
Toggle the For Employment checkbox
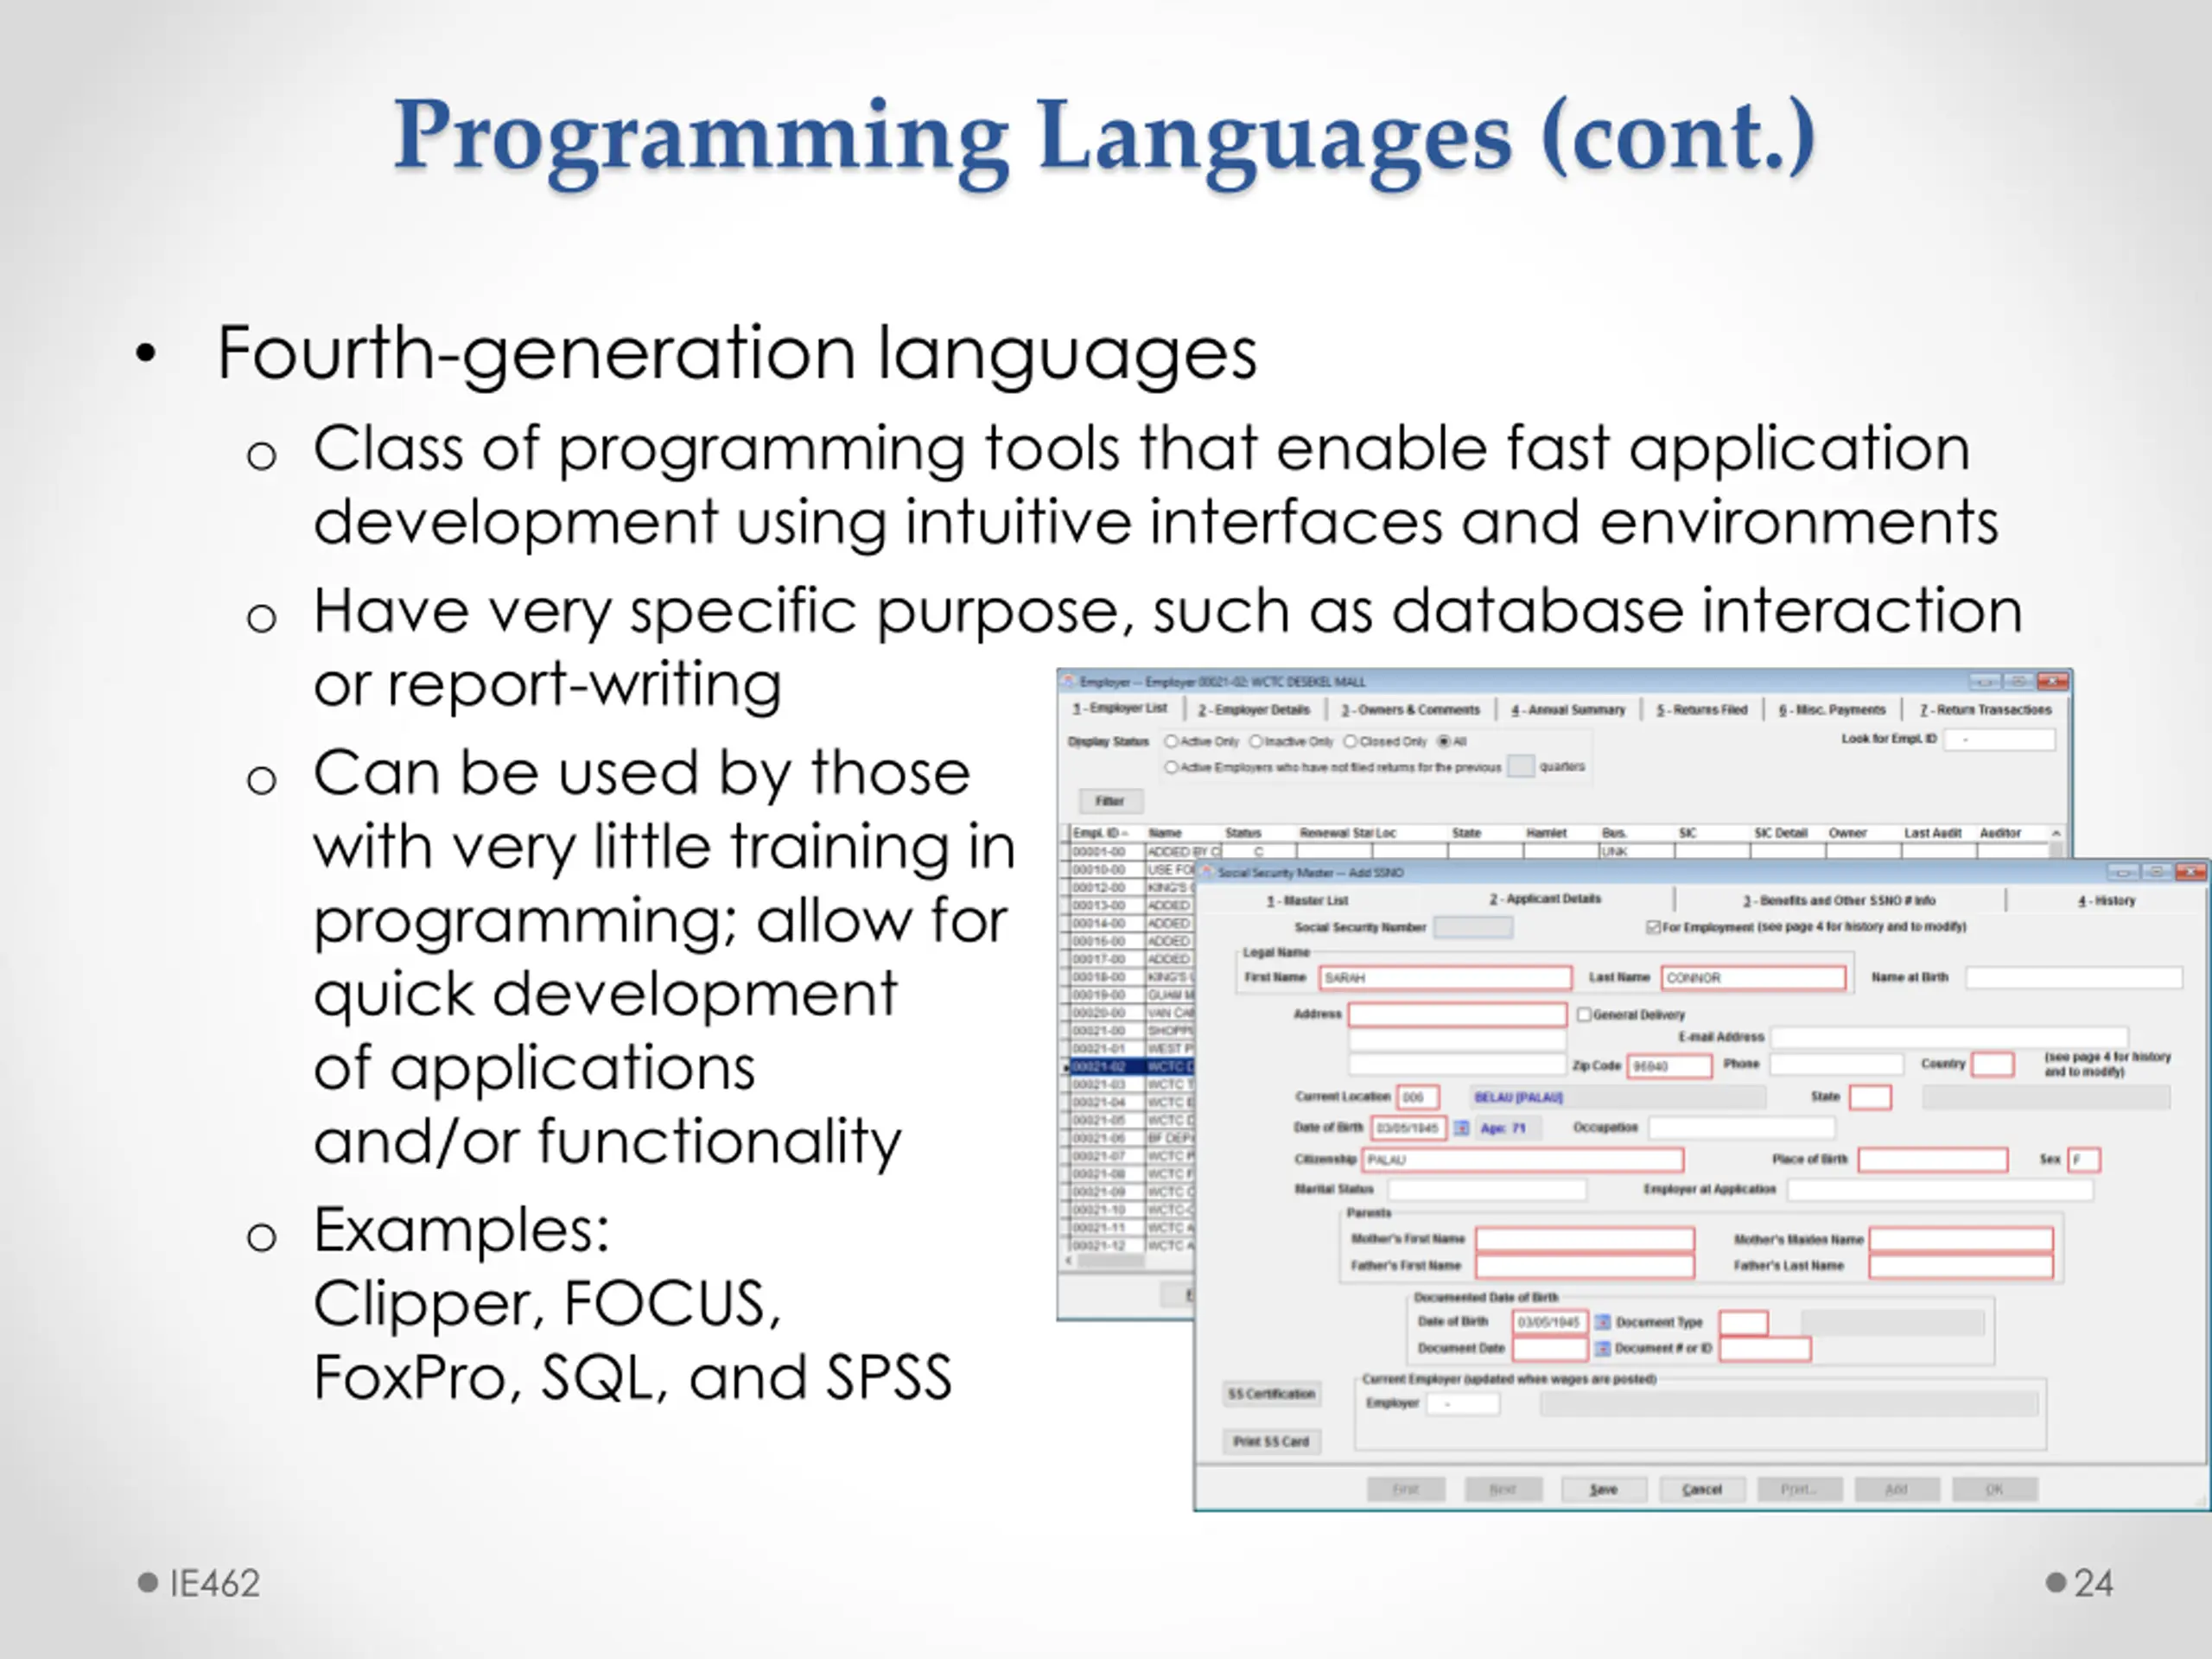click(x=1653, y=927)
